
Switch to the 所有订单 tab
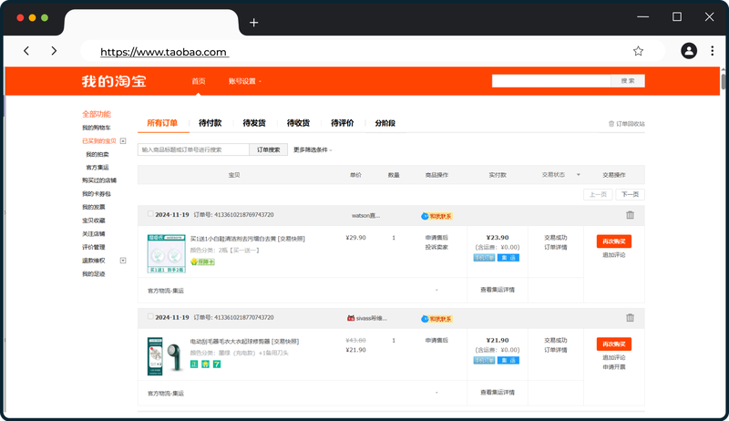(x=162, y=123)
